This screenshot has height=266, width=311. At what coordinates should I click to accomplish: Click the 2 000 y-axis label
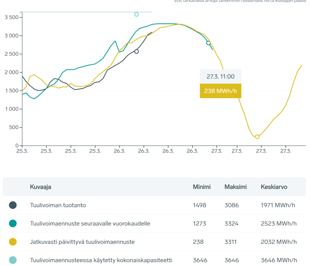pos(12,72)
